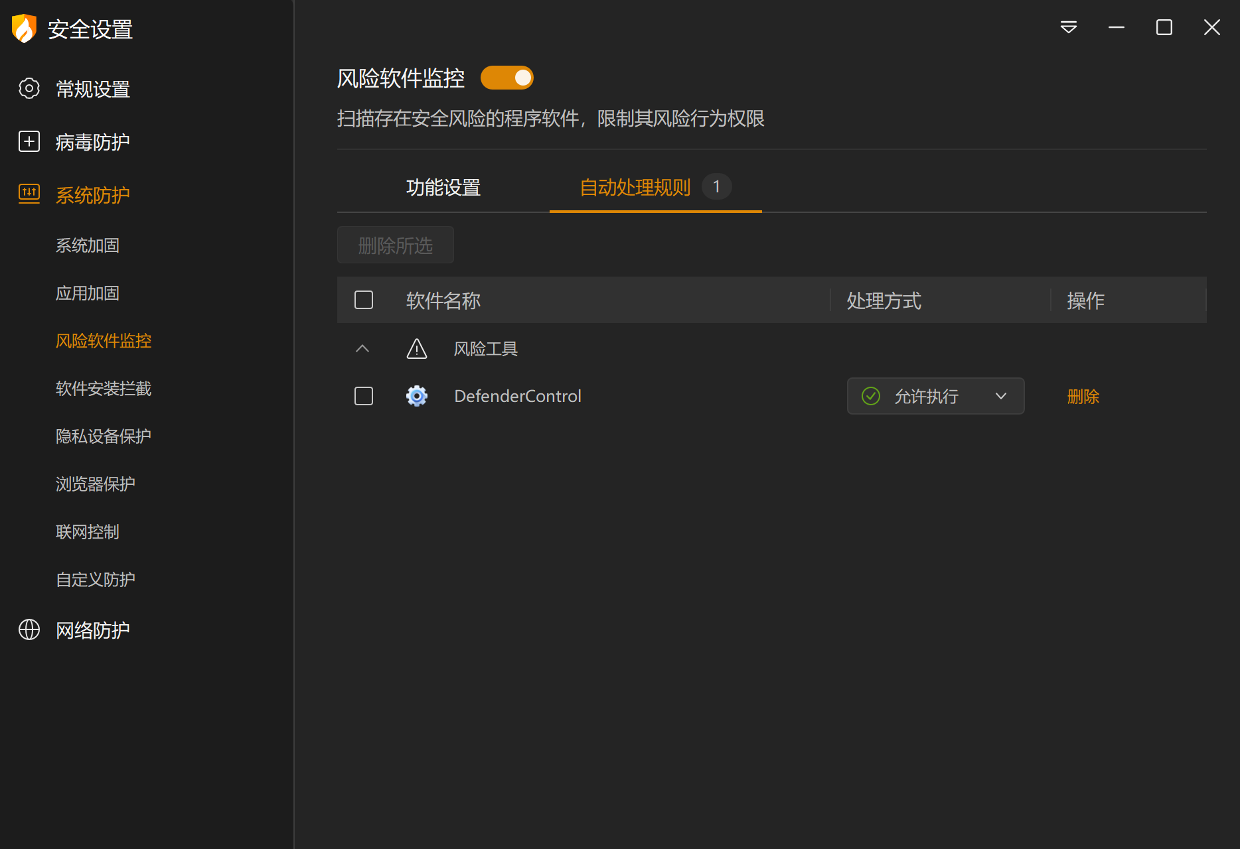Click the 软件名称 column header
This screenshot has height=849, width=1240.
[443, 300]
